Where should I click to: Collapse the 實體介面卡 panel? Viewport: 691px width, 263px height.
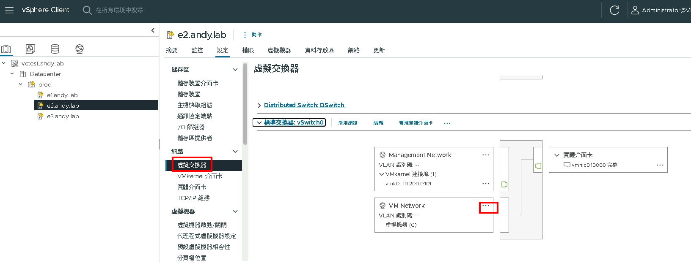click(x=557, y=155)
